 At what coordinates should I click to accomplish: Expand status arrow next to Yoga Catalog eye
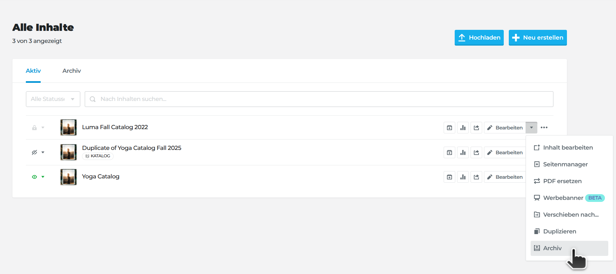(x=43, y=177)
